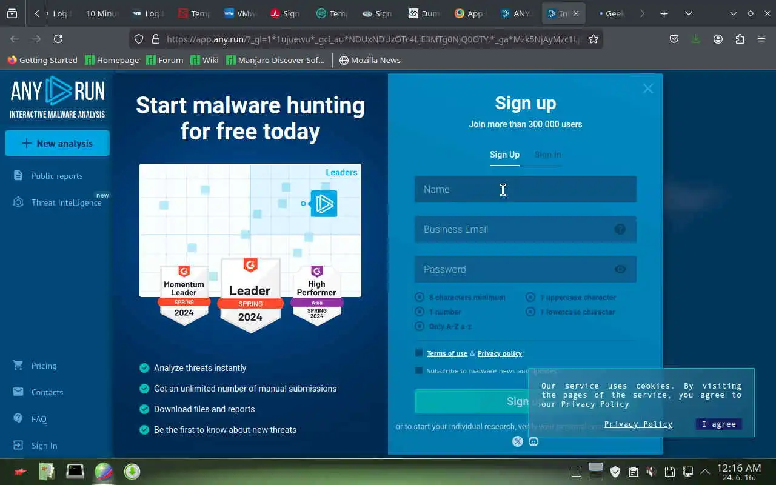The width and height of the screenshot is (776, 485).
Task: Open browser Downloads panel
Action: [x=695, y=39]
